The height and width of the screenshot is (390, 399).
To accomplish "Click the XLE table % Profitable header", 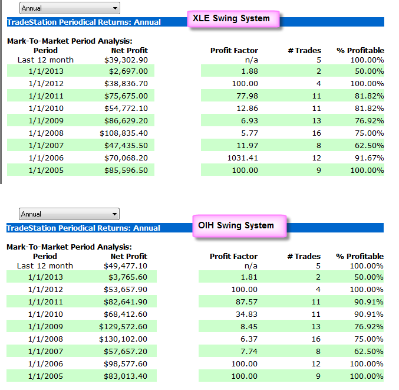I will (360, 50).
